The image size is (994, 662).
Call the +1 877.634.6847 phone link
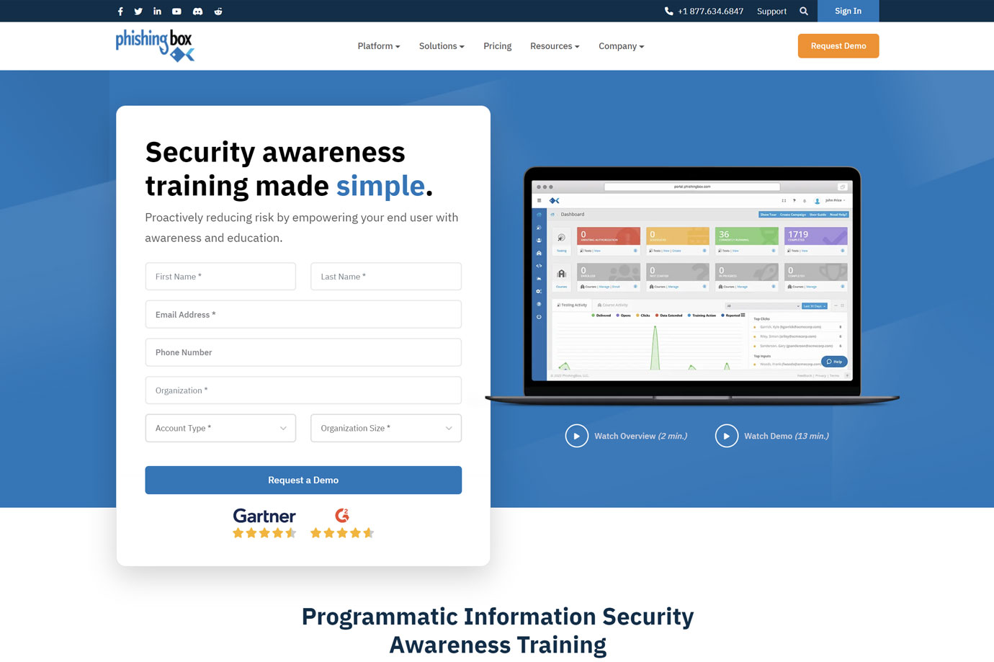pyautogui.click(x=704, y=11)
